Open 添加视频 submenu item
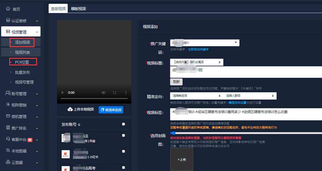 tap(22, 42)
